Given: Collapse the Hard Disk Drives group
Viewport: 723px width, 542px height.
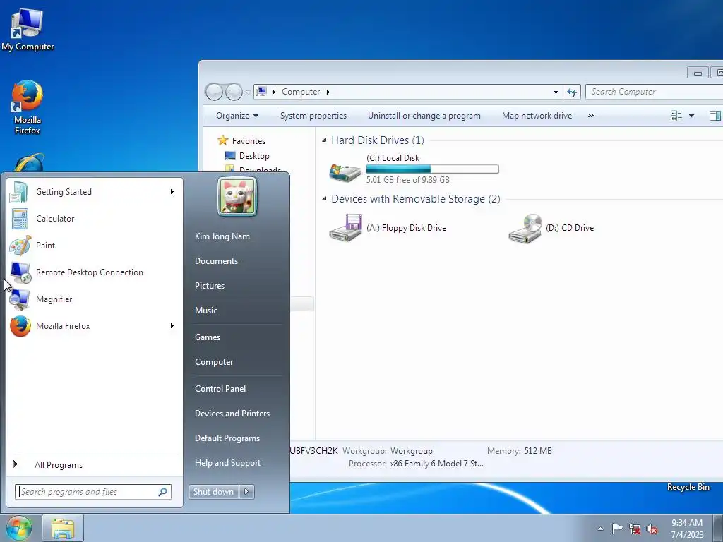Looking at the screenshot, I should click(324, 140).
